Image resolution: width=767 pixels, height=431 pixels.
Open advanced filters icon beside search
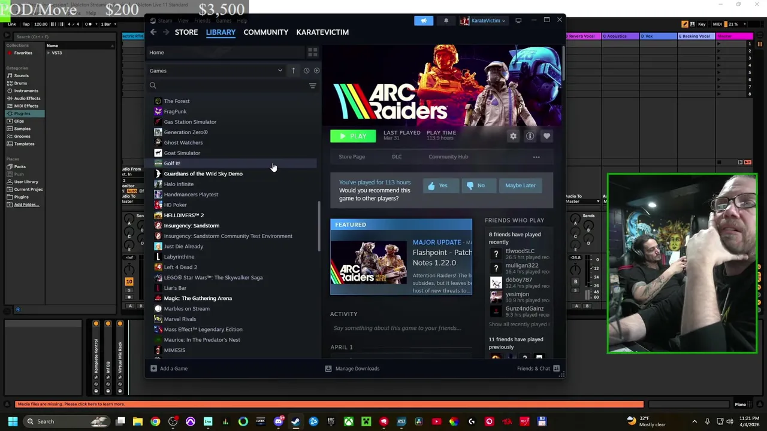click(312, 86)
